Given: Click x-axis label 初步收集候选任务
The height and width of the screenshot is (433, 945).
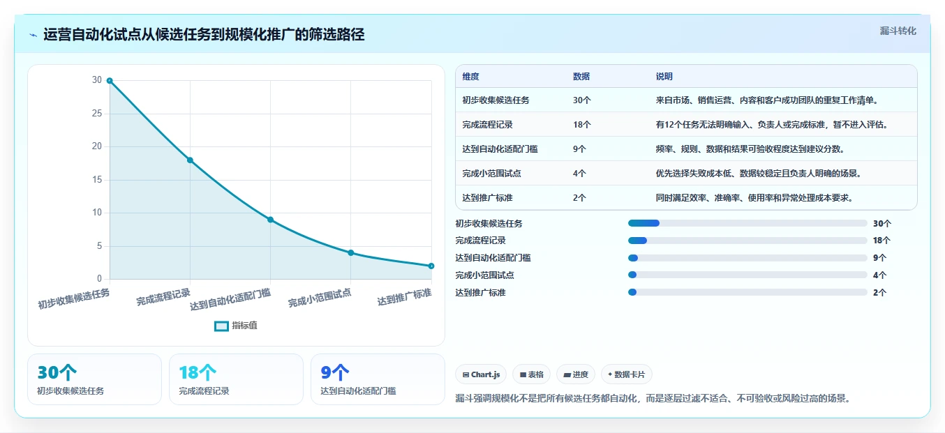Looking at the screenshot, I should point(74,298).
